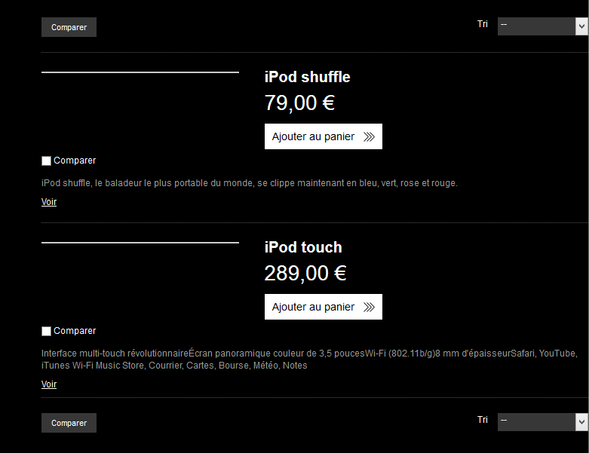Click the bottom Tri dropdown arrow

coord(581,422)
